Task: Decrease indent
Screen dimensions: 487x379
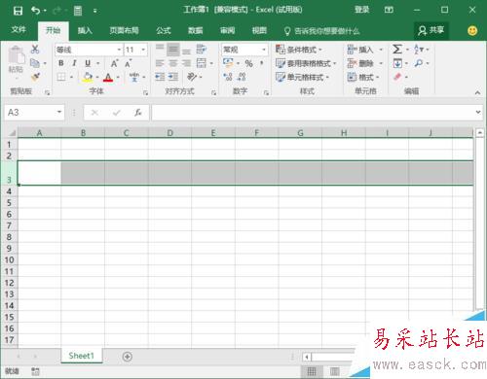Action: [x=160, y=77]
